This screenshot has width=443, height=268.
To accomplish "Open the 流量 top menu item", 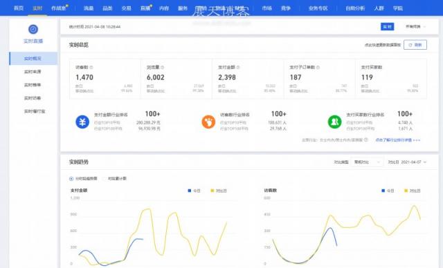I will pyautogui.click(x=89, y=8).
